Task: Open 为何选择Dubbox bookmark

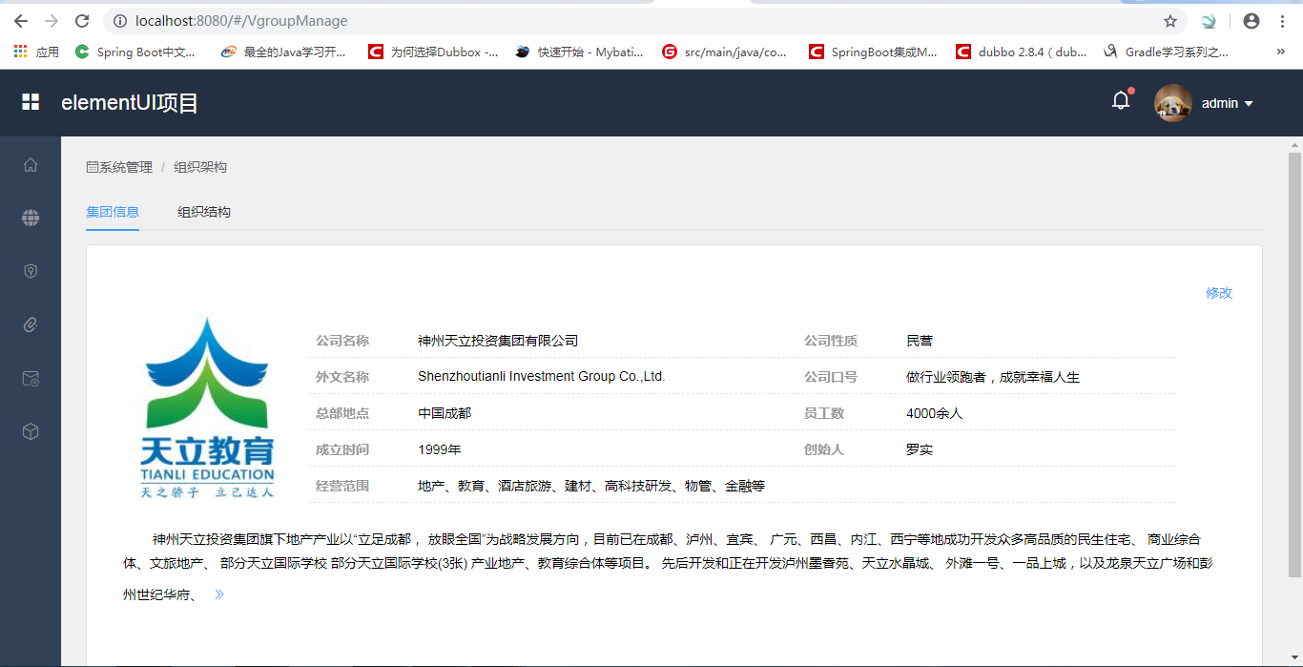Action: (433, 52)
